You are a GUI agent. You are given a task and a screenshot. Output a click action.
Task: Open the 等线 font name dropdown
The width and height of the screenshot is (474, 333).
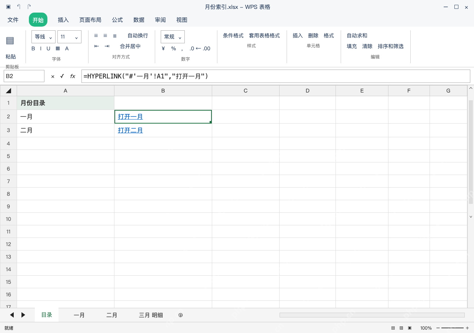click(43, 37)
